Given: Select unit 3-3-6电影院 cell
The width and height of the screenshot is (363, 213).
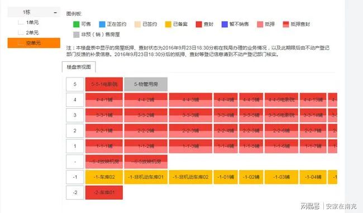Looking at the screenshot, I should click(x=281, y=115).
